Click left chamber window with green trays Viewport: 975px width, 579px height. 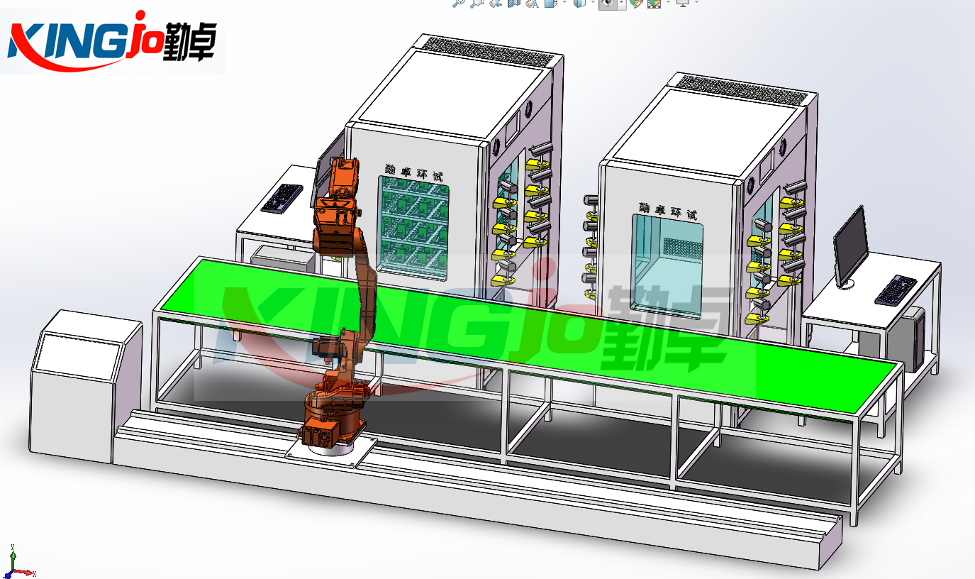click(413, 227)
